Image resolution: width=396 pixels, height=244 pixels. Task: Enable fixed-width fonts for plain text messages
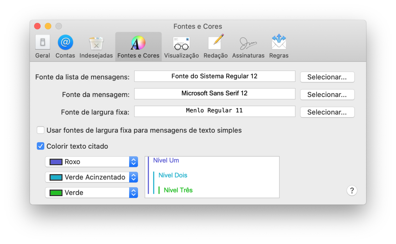click(41, 130)
